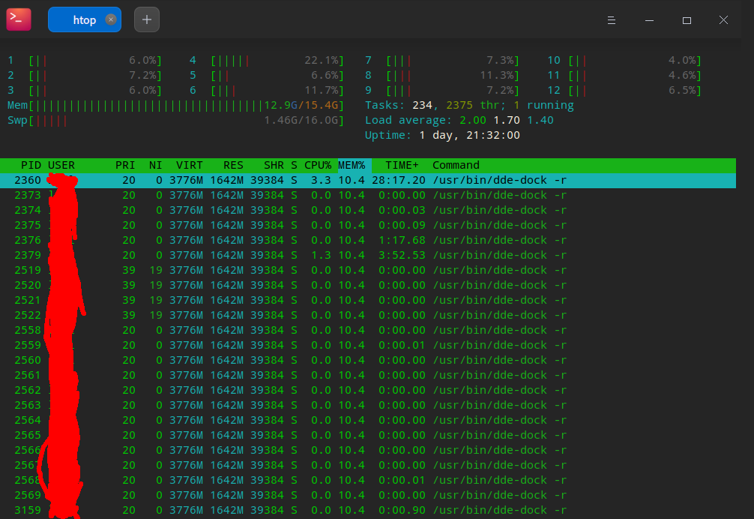
Task: Click the highlighted MEM% column header
Action: 354,166
